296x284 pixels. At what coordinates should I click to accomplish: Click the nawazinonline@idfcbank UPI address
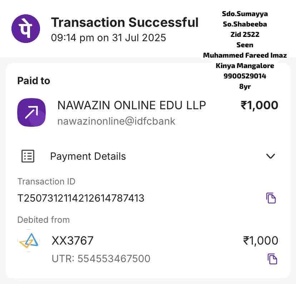(x=116, y=121)
